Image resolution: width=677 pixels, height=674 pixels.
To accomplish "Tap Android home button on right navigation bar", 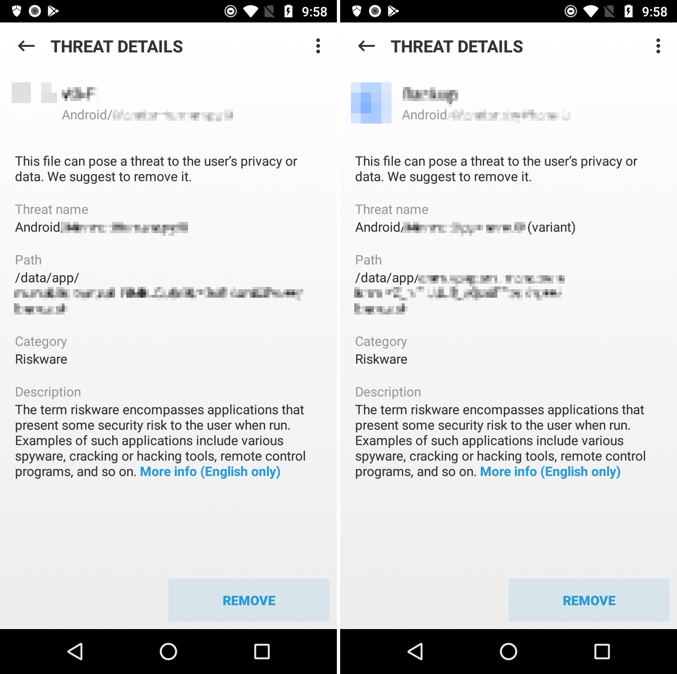I will [509, 652].
